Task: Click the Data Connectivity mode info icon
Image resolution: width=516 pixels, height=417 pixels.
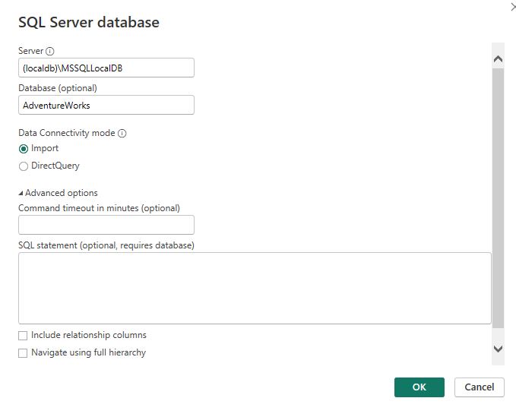Action: click(122, 133)
